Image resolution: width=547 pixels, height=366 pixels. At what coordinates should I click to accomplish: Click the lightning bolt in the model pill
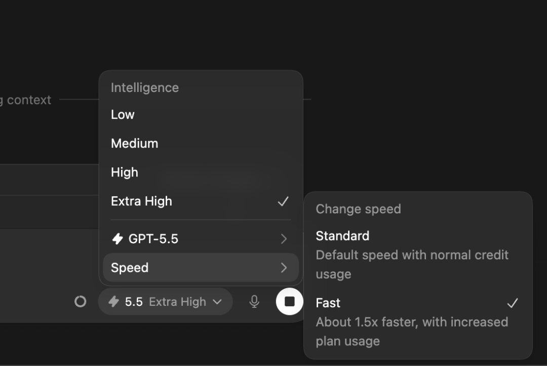(114, 302)
